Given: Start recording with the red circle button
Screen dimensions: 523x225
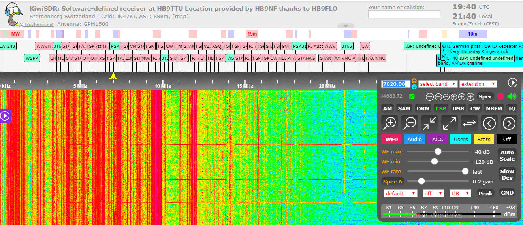Looking at the screenshot, I should 500,96.
